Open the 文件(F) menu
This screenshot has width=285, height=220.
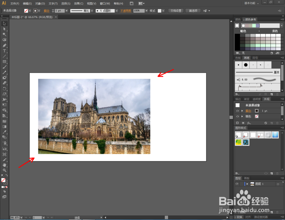click(15, 3)
